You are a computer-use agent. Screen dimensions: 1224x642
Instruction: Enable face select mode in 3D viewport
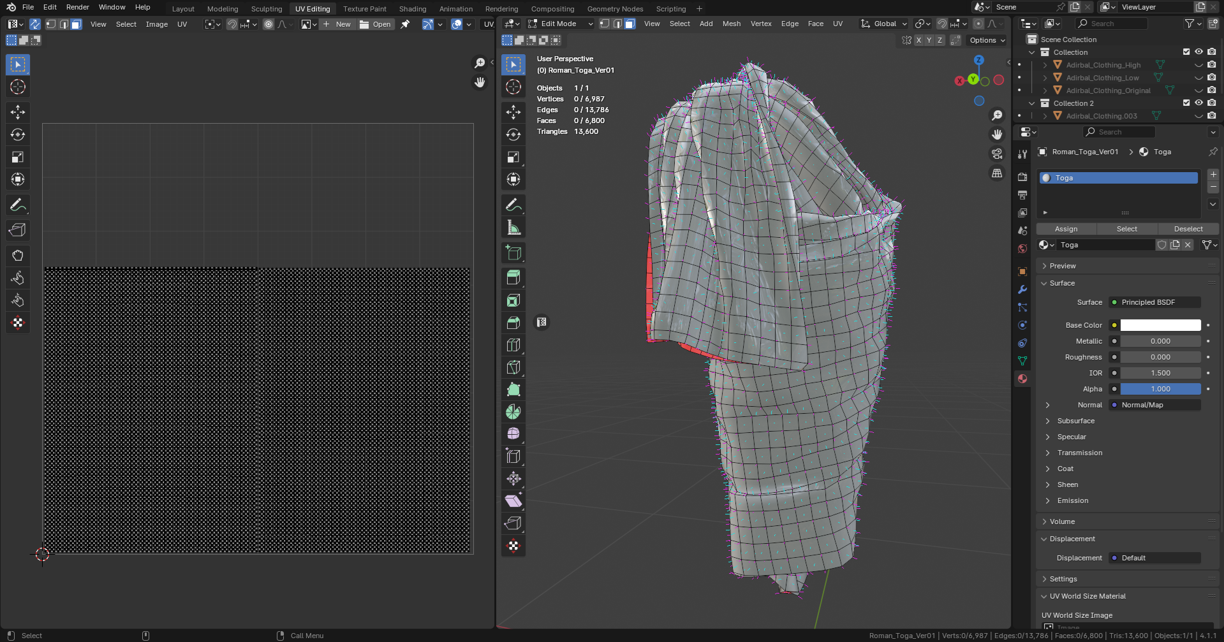tap(630, 24)
